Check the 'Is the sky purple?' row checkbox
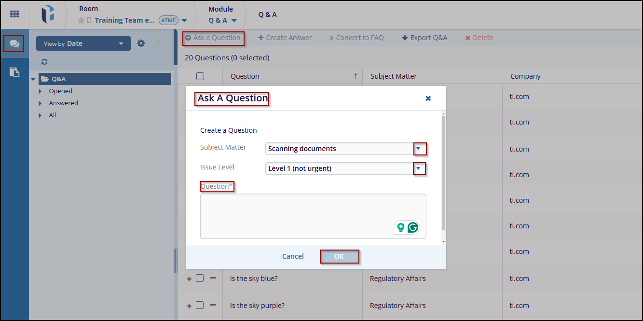Viewport: 643px width, 321px height. pyautogui.click(x=200, y=306)
